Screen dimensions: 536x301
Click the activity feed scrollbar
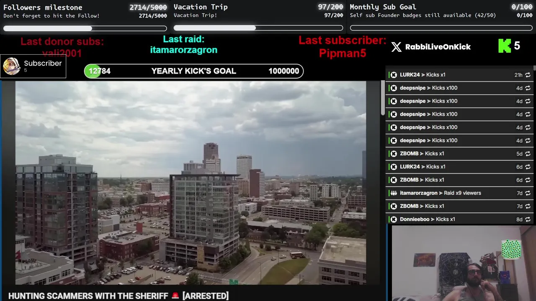point(534,69)
